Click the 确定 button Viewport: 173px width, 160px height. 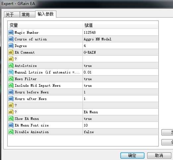click(132, 155)
